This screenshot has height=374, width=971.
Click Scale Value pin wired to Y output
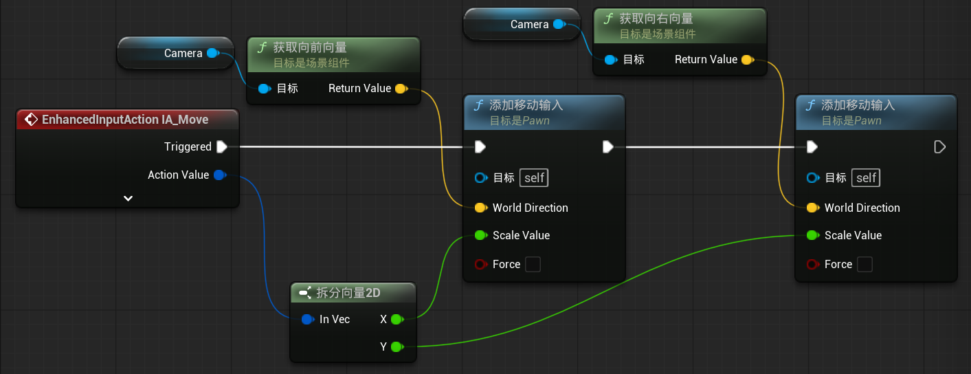812,235
